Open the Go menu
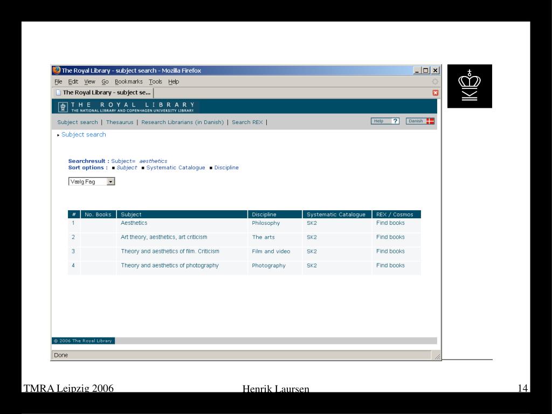The height and width of the screenshot is (414, 552). 105,82
